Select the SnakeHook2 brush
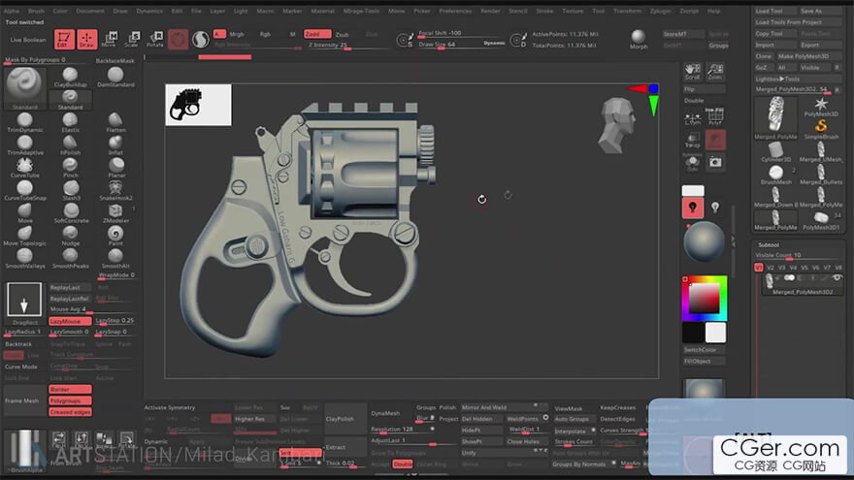 tap(115, 186)
